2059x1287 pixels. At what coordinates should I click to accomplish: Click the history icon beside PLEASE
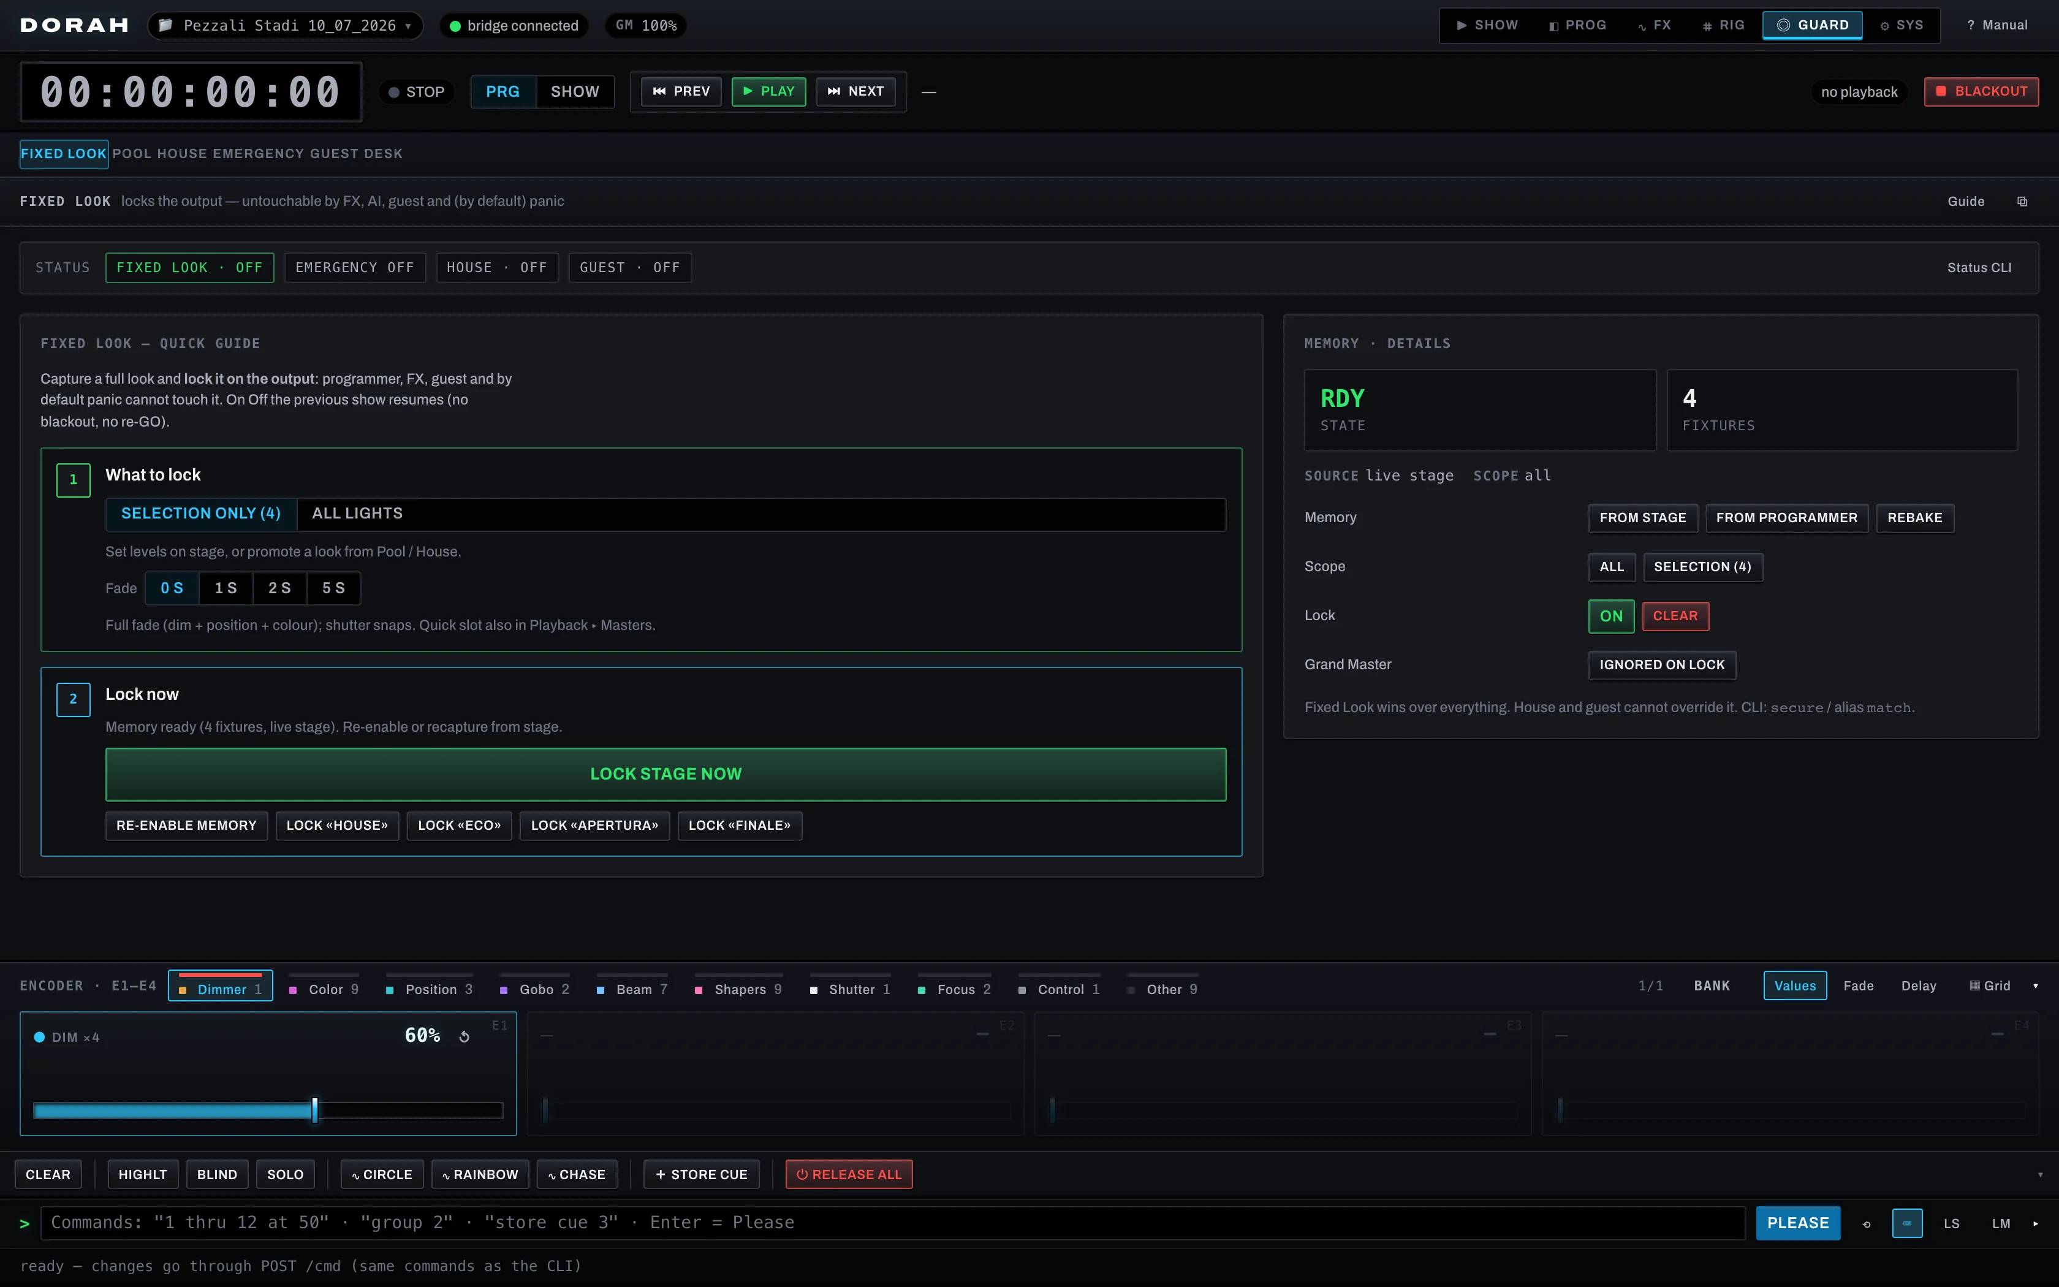tap(1867, 1224)
